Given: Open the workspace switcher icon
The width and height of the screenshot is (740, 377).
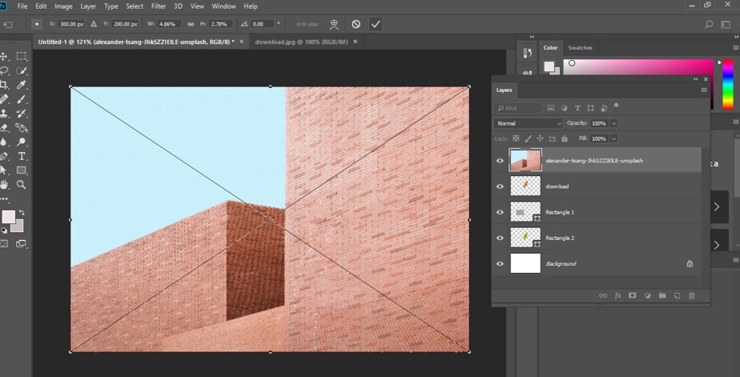Looking at the screenshot, I should [x=726, y=25].
